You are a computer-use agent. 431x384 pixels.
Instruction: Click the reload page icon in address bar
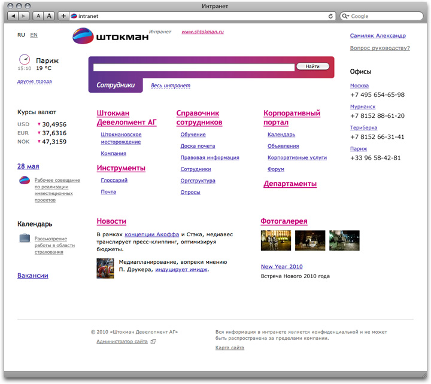[330, 16]
